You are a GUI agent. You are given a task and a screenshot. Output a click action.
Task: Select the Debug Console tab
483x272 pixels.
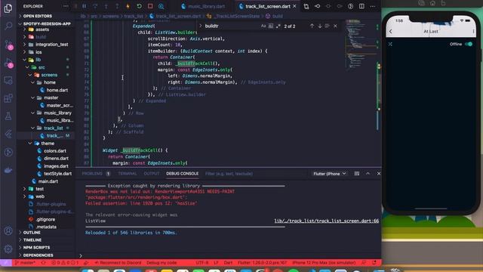pos(182,174)
